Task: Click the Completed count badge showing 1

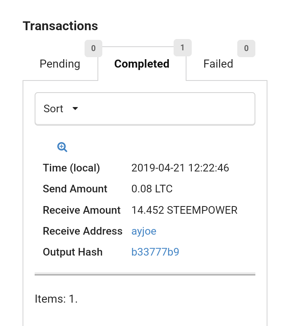Action: tap(182, 48)
